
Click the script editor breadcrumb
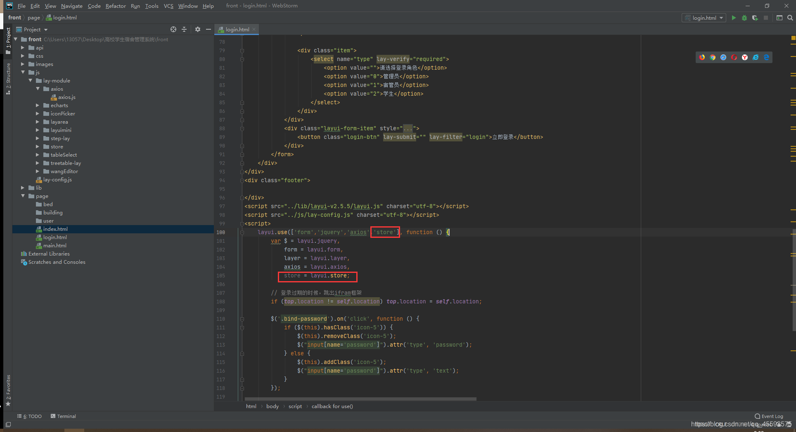pyautogui.click(x=295, y=406)
